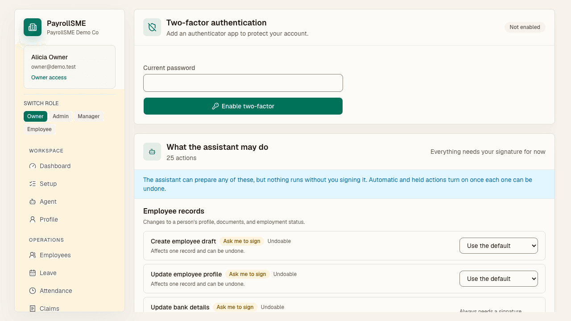
Task: Go to Setup in the sidebar
Action: pos(70,184)
